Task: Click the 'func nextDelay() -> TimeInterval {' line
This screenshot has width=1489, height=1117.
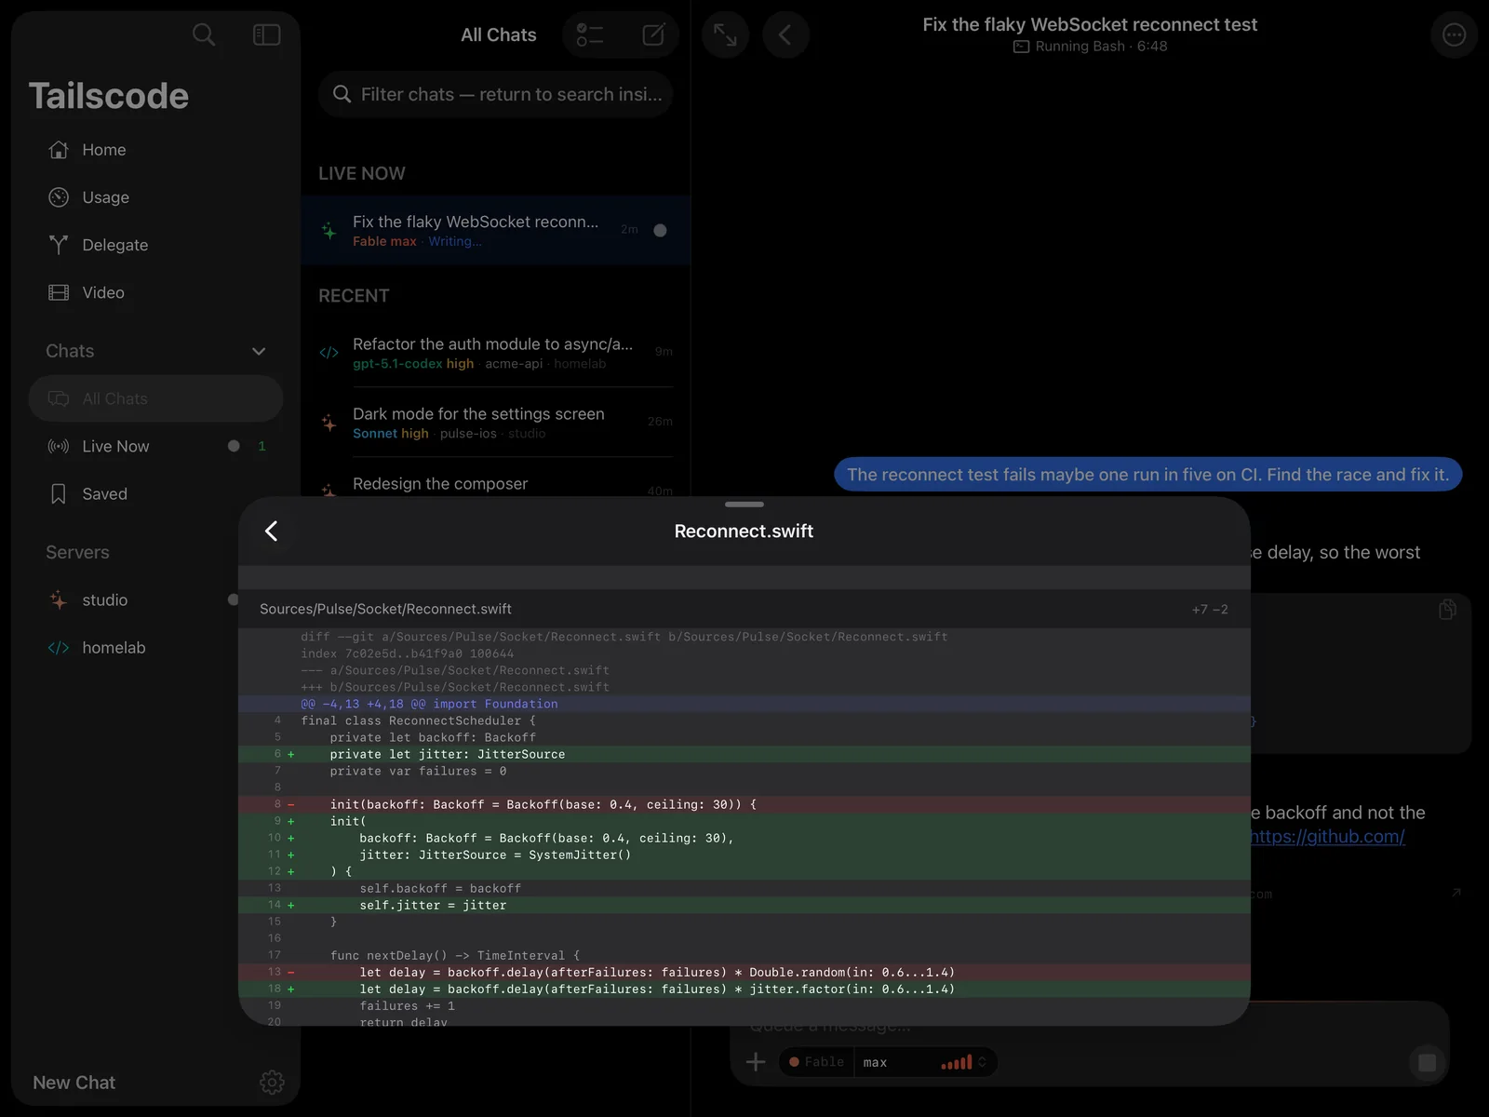Action: pyautogui.click(x=744, y=956)
